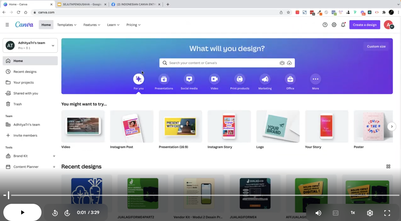
Task: Choose the Logo template thumbnail
Action: pos(278,126)
